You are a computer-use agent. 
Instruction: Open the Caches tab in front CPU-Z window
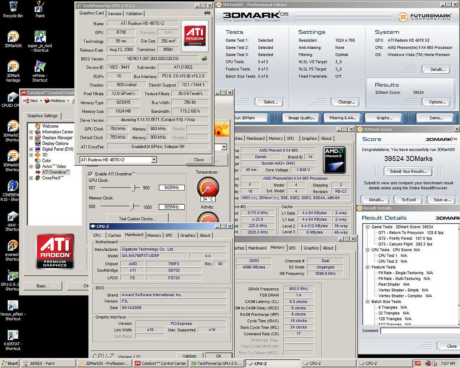(x=114, y=235)
